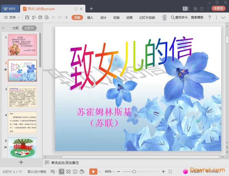Screen dimensions: 229x176
Task: Click the fit-slide-to-window icon
Action: click(171, 172)
